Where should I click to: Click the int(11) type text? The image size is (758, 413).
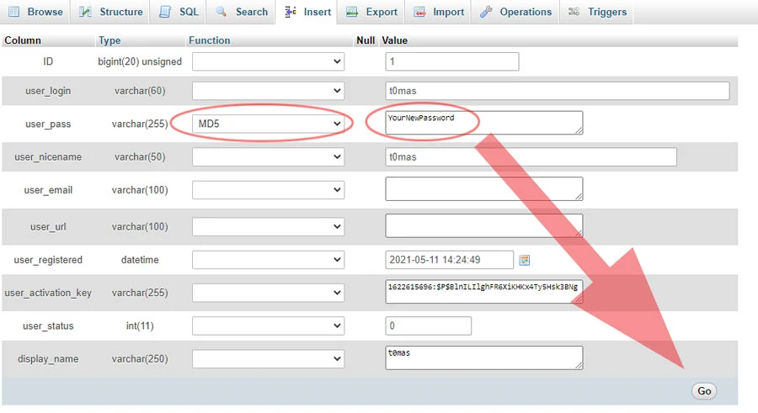tap(140, 326)
